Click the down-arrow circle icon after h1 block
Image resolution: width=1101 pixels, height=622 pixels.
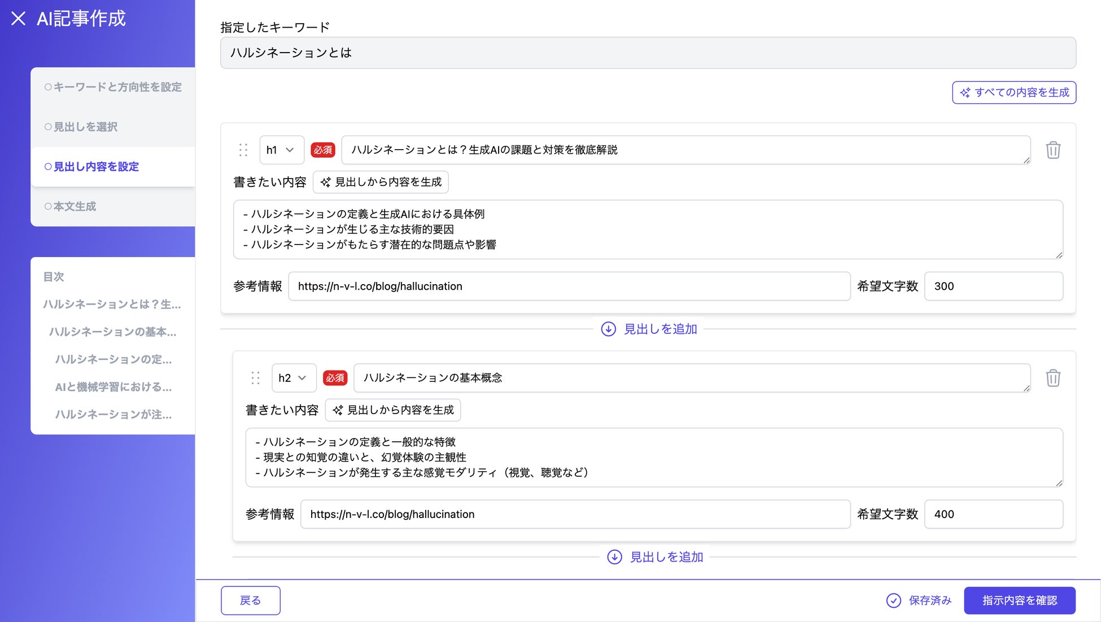tap(608, 329)
